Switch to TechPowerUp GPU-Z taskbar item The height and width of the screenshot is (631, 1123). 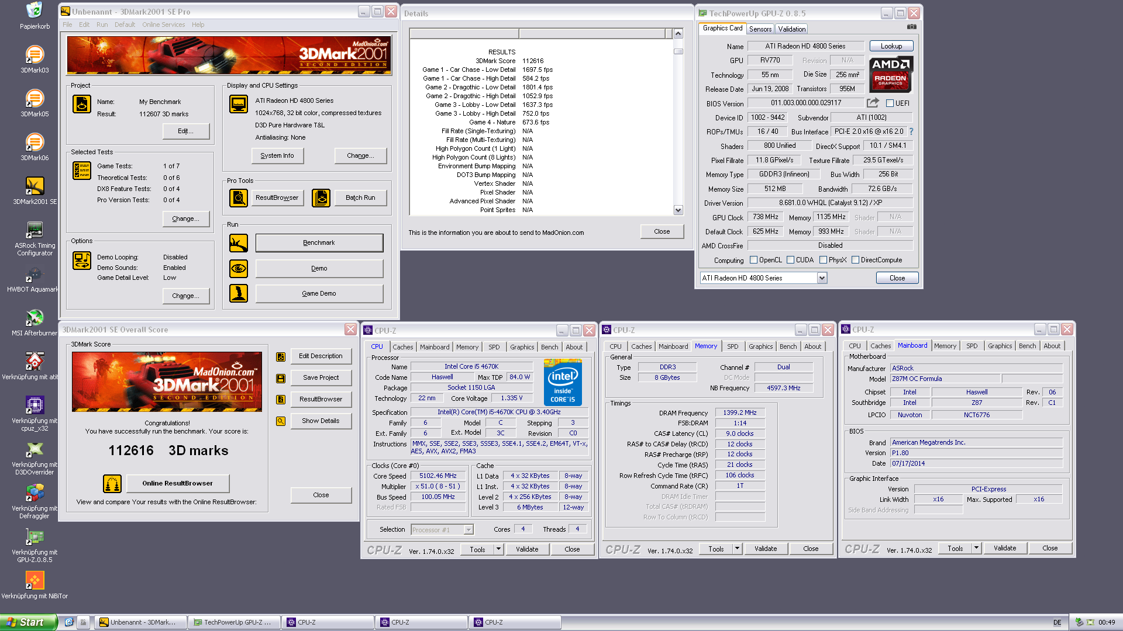(x=234, y=622)
